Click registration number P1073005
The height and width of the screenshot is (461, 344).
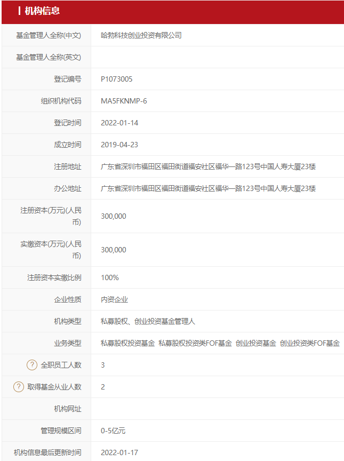point(117,79)
